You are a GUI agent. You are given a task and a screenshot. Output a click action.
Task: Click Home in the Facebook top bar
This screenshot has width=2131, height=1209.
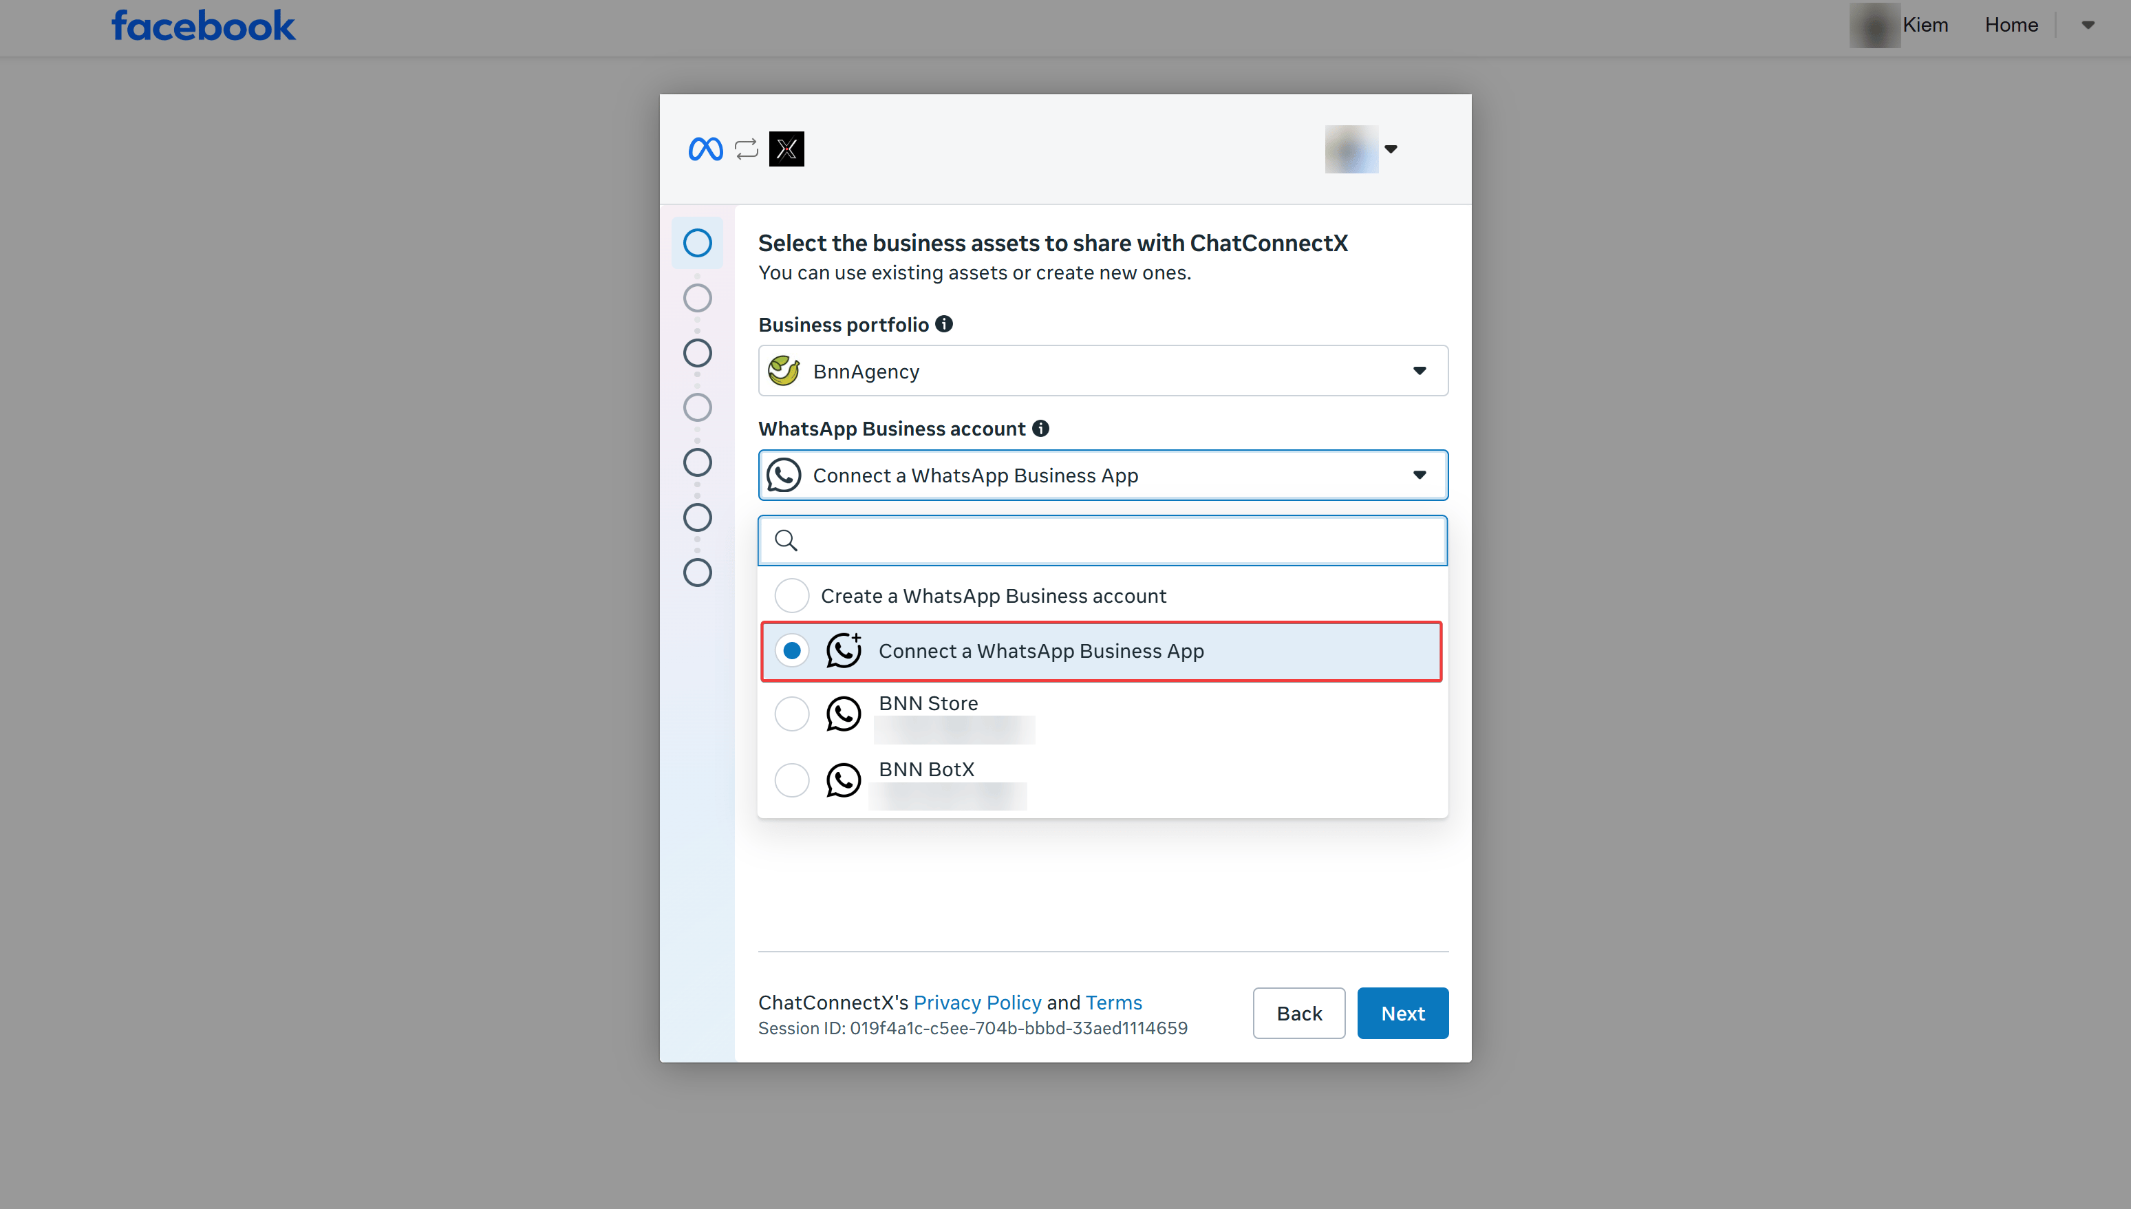coord(2011,25)
